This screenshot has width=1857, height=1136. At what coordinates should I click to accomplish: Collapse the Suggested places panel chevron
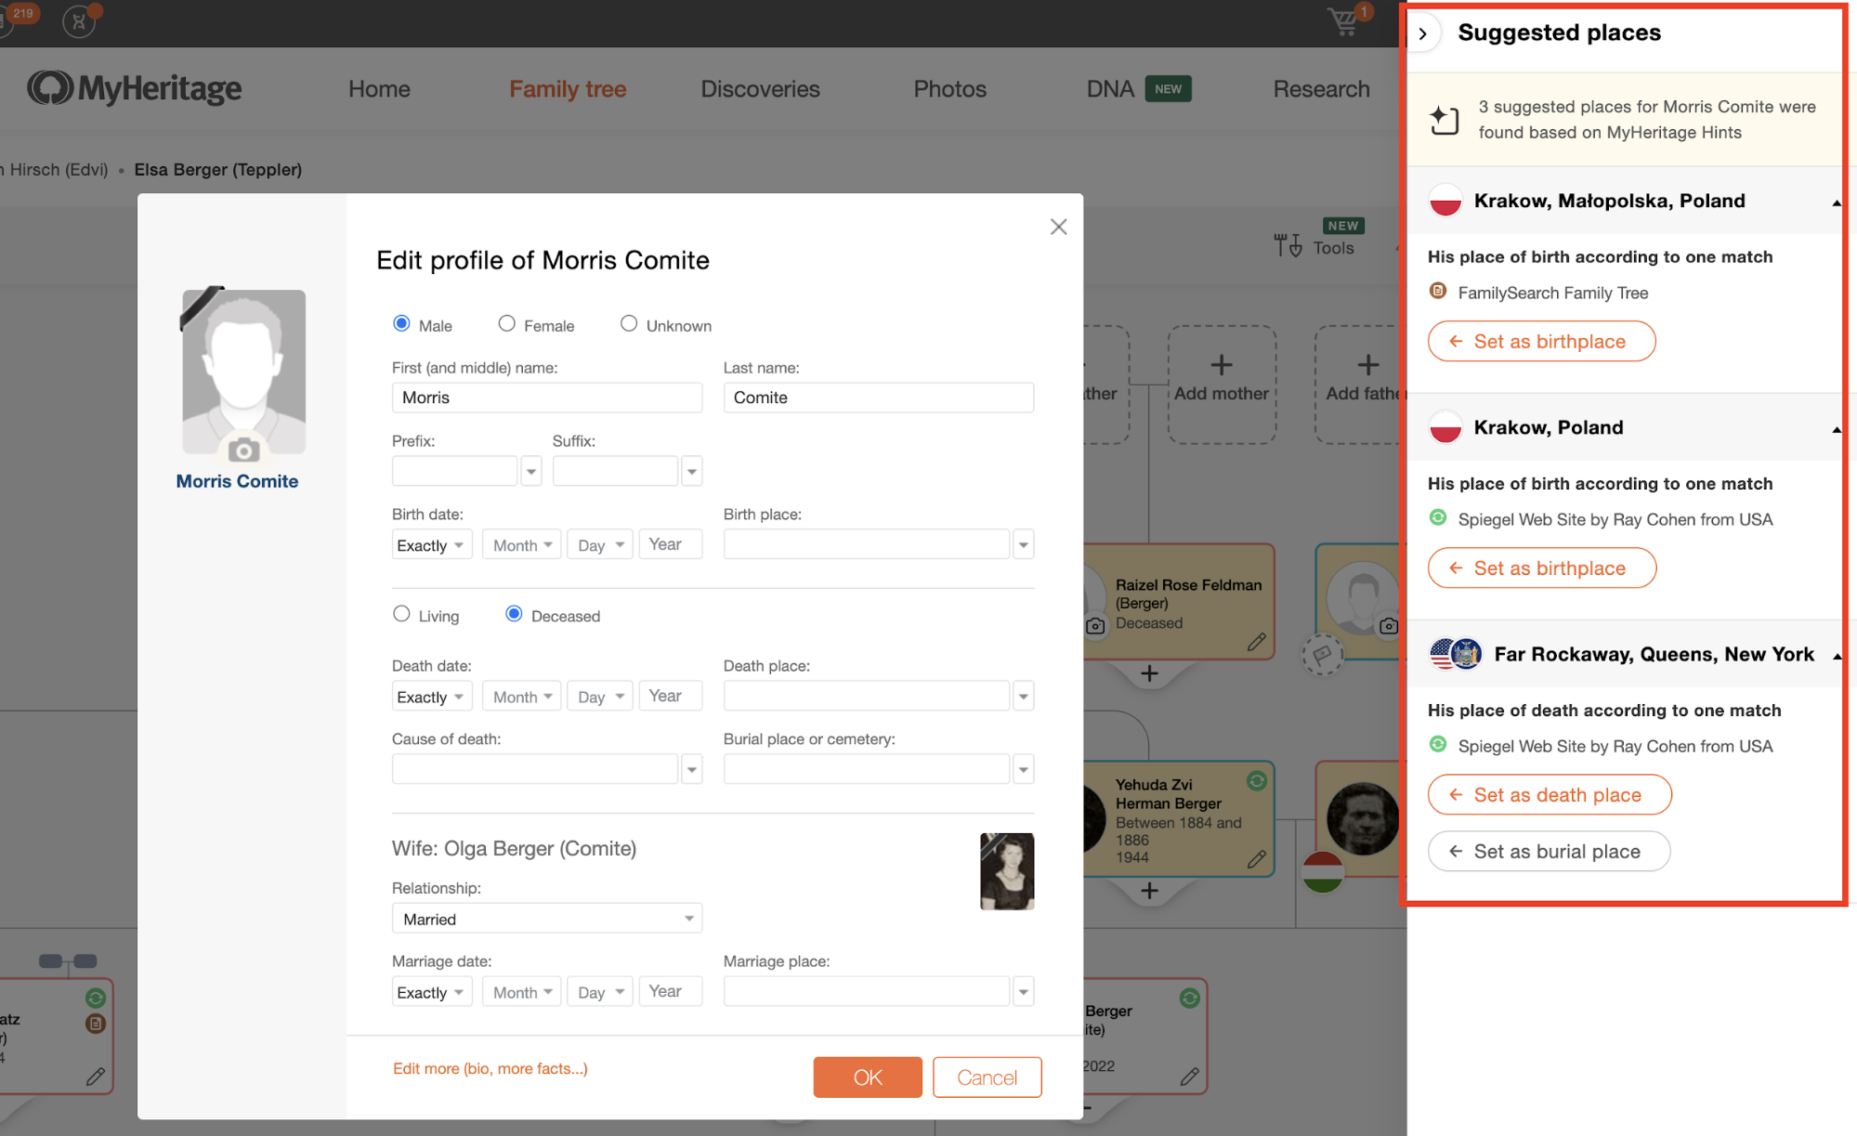coord(1422,33)
